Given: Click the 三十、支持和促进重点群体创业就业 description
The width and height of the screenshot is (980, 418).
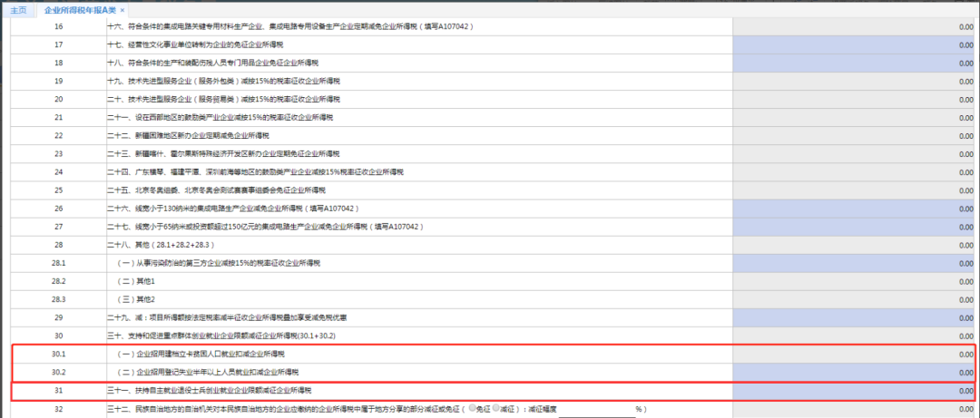Looking at the screenshot, I should point(221,335).
